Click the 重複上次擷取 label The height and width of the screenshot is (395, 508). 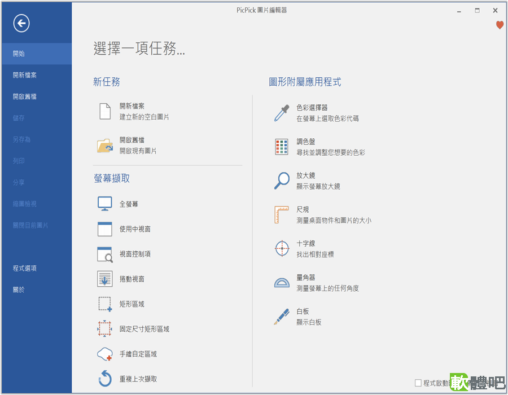tap(138, 379)
